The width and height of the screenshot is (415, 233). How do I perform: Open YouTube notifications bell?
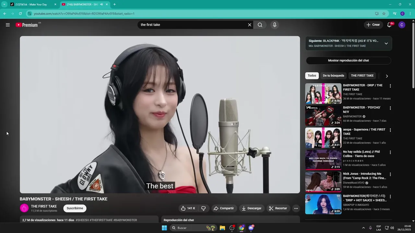pos(389,25)
